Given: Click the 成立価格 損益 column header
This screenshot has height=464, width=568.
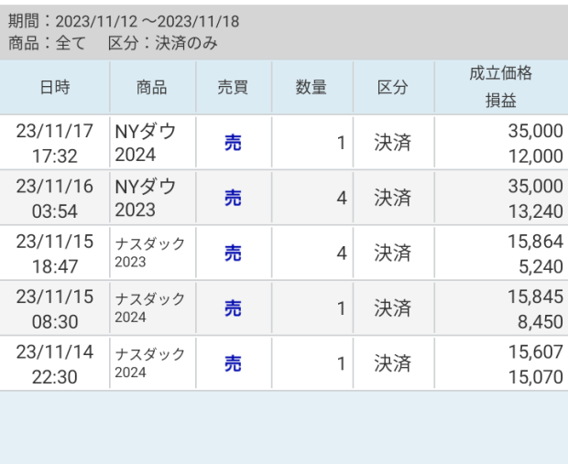Looking at the screenshot, I should pos(500,88).
